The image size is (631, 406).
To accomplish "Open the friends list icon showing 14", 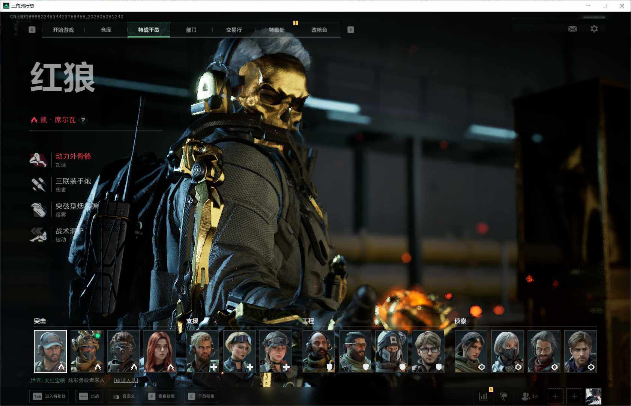I will [x=529, y=396].
